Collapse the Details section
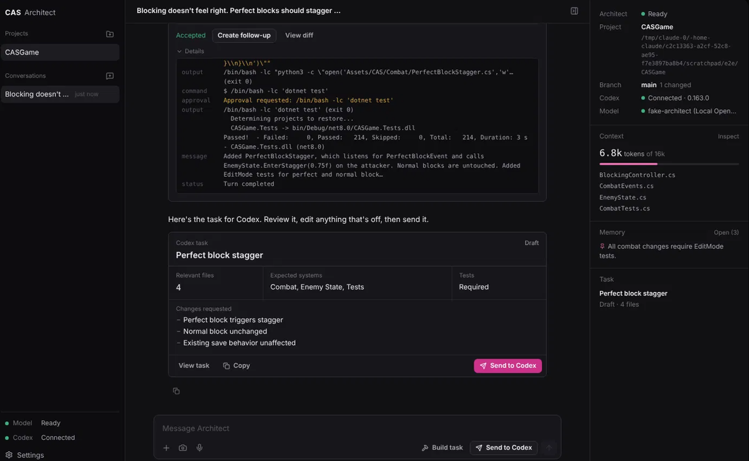 (x=190, y=51)
